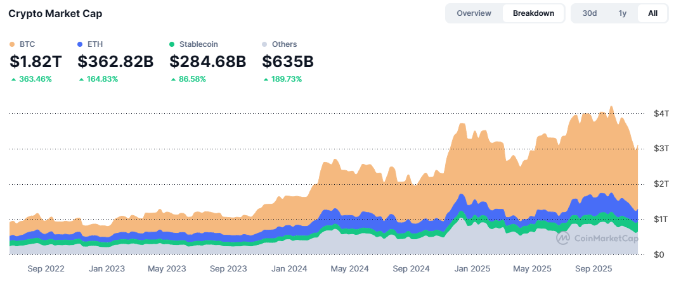
Task: Set time range to 1y
Action: click(x=622, y=13)
